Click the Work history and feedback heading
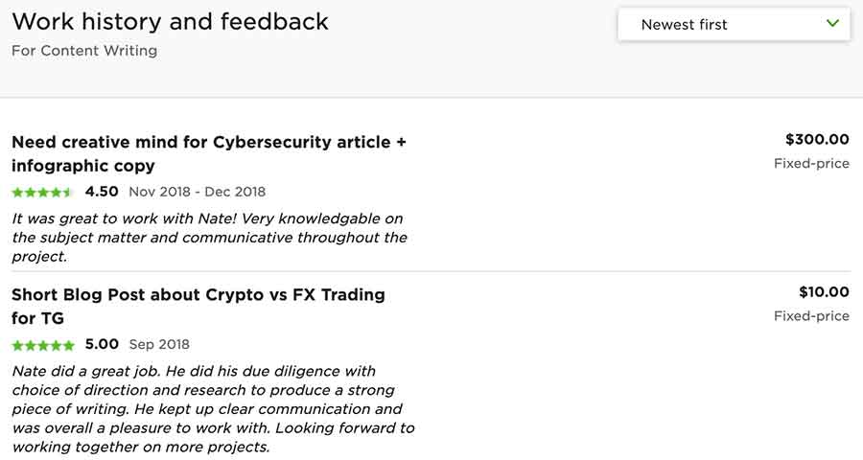Screen dimensions: 863x460 170,21
